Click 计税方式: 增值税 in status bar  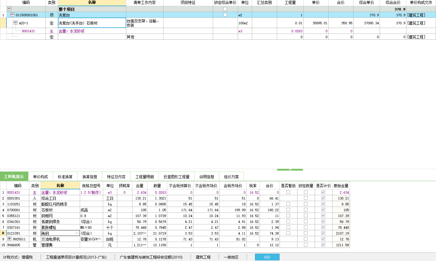(x=18, y=257)
